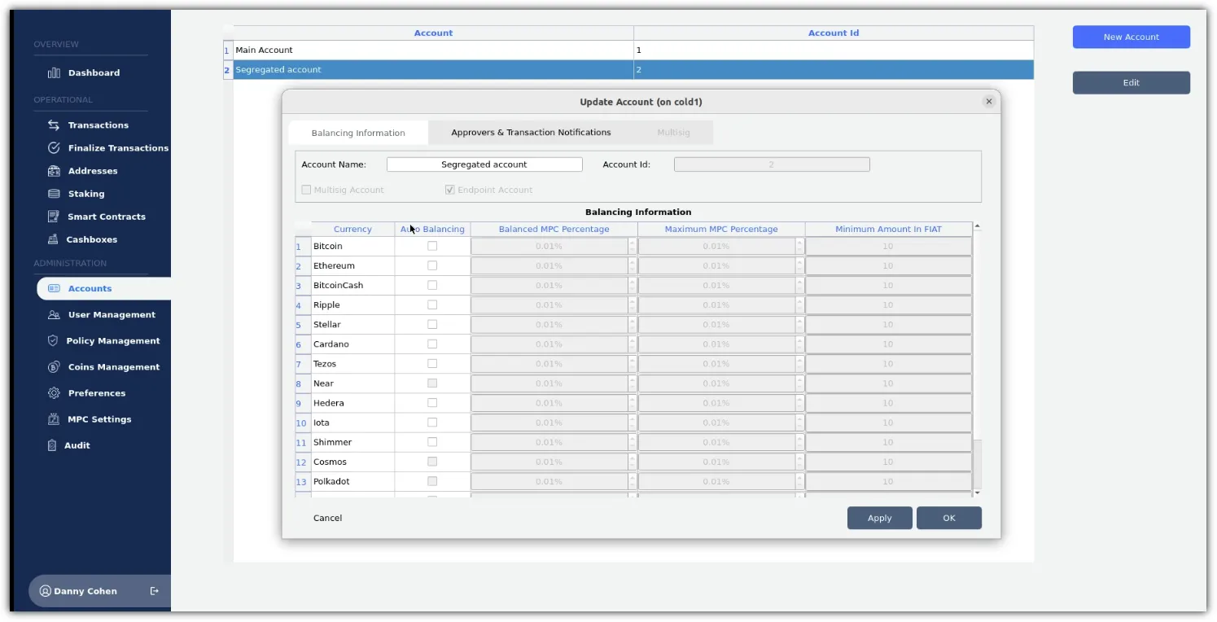Click the Addresses icon in sidebar
The width and height of the screenshot is (1217, 622).
(x=54, y=171)
